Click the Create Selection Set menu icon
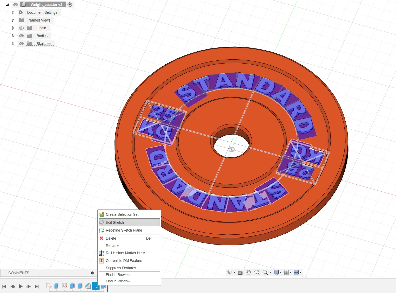Viewport: 396px width, 293px height. click(x=102, y=214)
